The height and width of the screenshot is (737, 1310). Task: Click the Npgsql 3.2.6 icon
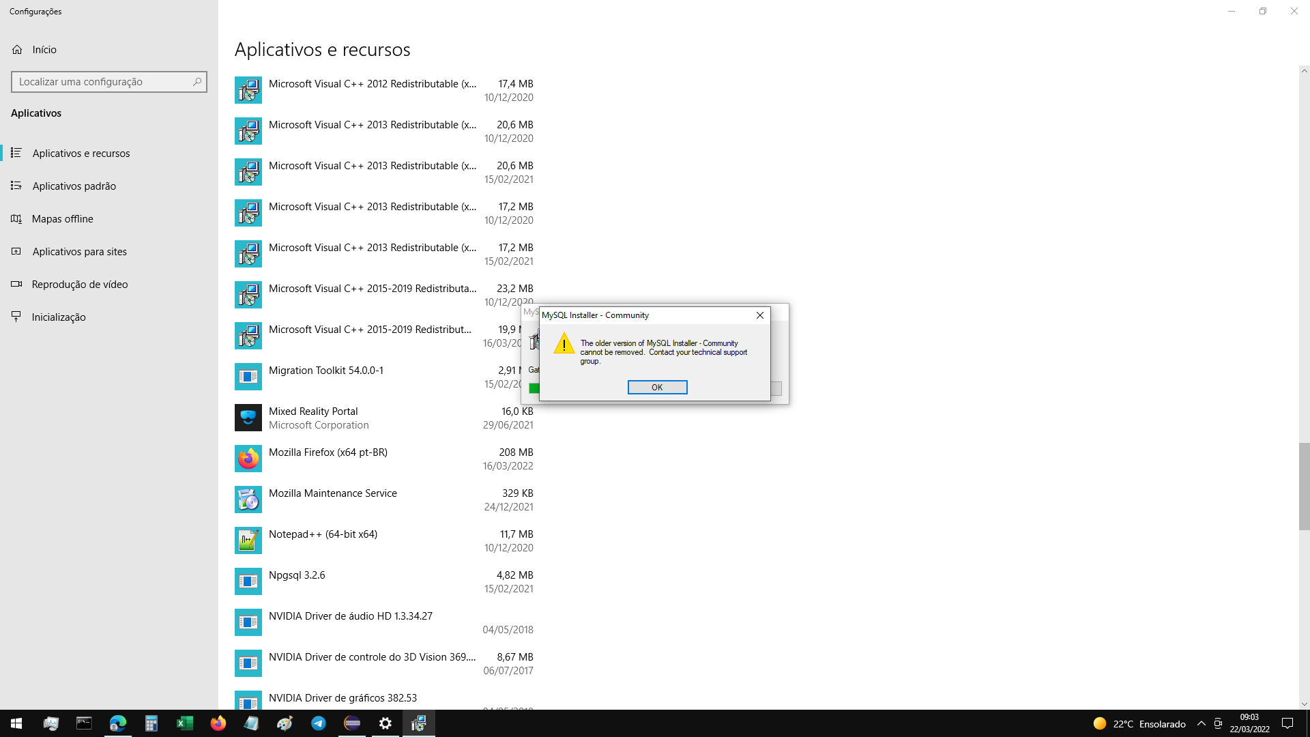point(248,581)
